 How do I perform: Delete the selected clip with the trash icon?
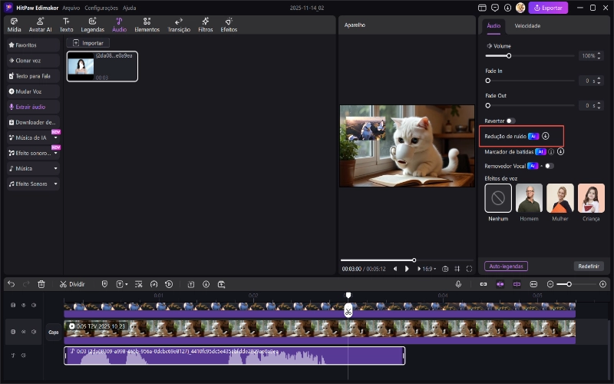click(41, 283)
